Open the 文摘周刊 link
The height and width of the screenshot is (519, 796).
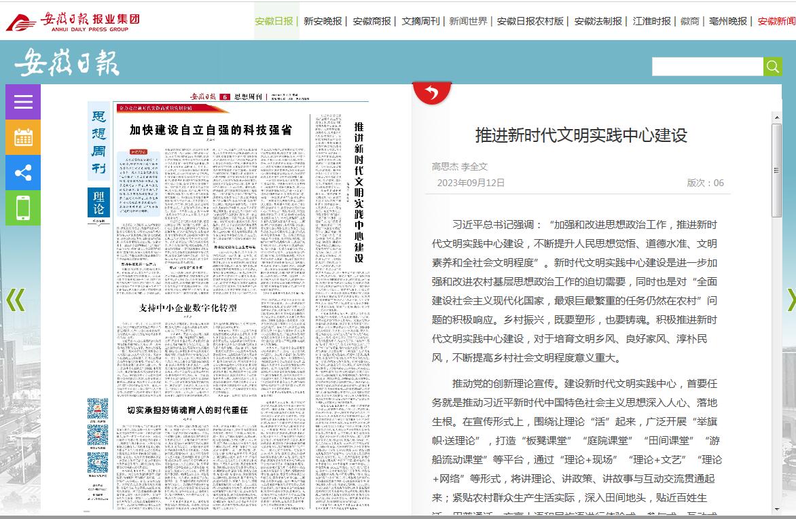point(420,21)
